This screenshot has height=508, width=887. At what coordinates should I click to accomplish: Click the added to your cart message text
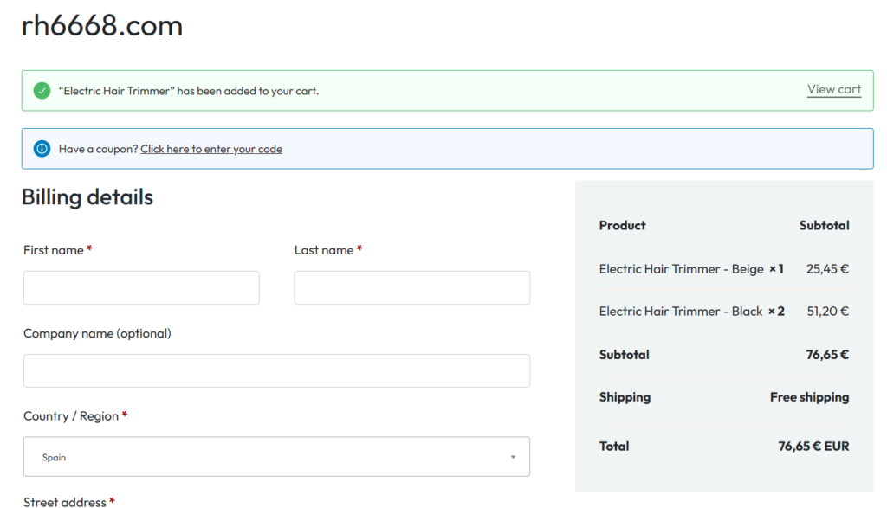[189, 91]
